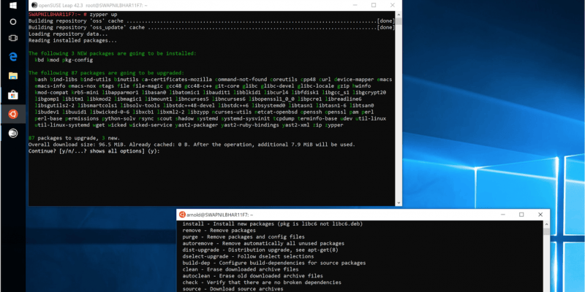Maximize the arnold@SWAPNILBHAR11F7 Ubuntu window

[x=521, y=215]
